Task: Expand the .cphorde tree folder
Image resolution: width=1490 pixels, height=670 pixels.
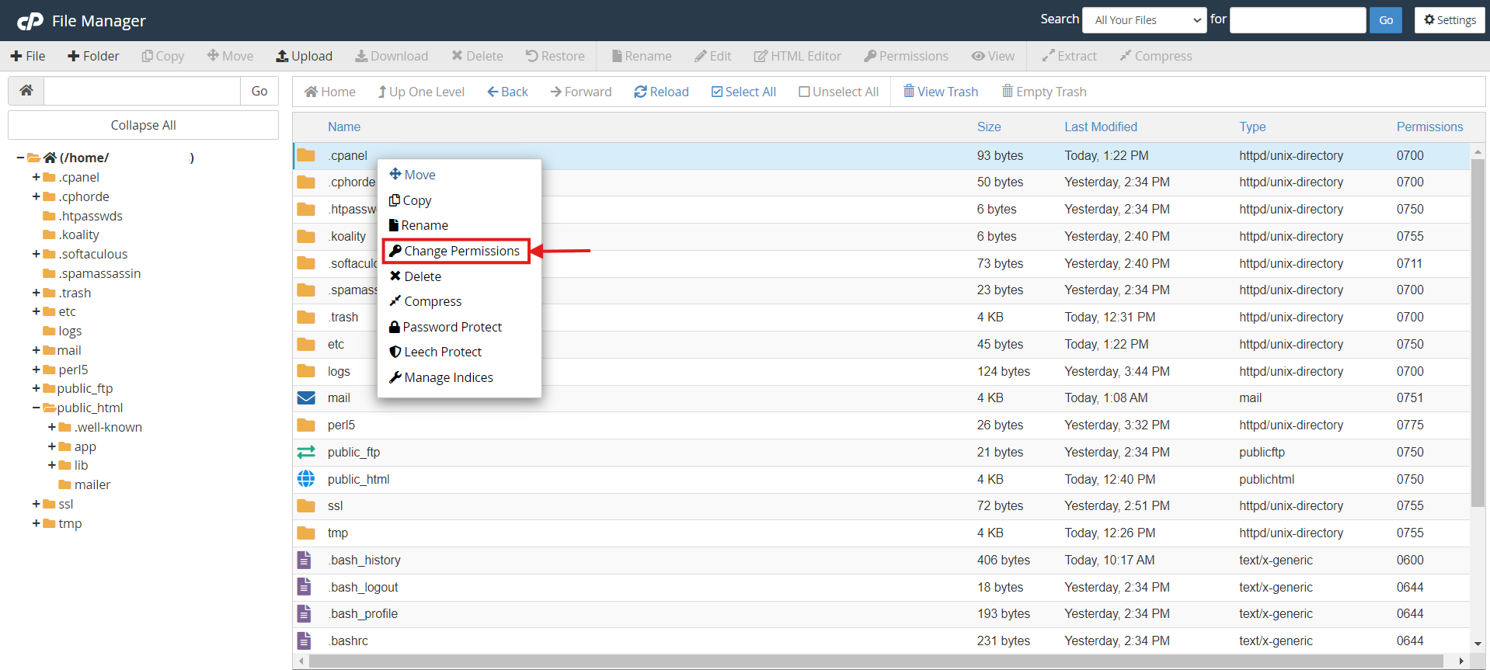Action: click(36, 196)
